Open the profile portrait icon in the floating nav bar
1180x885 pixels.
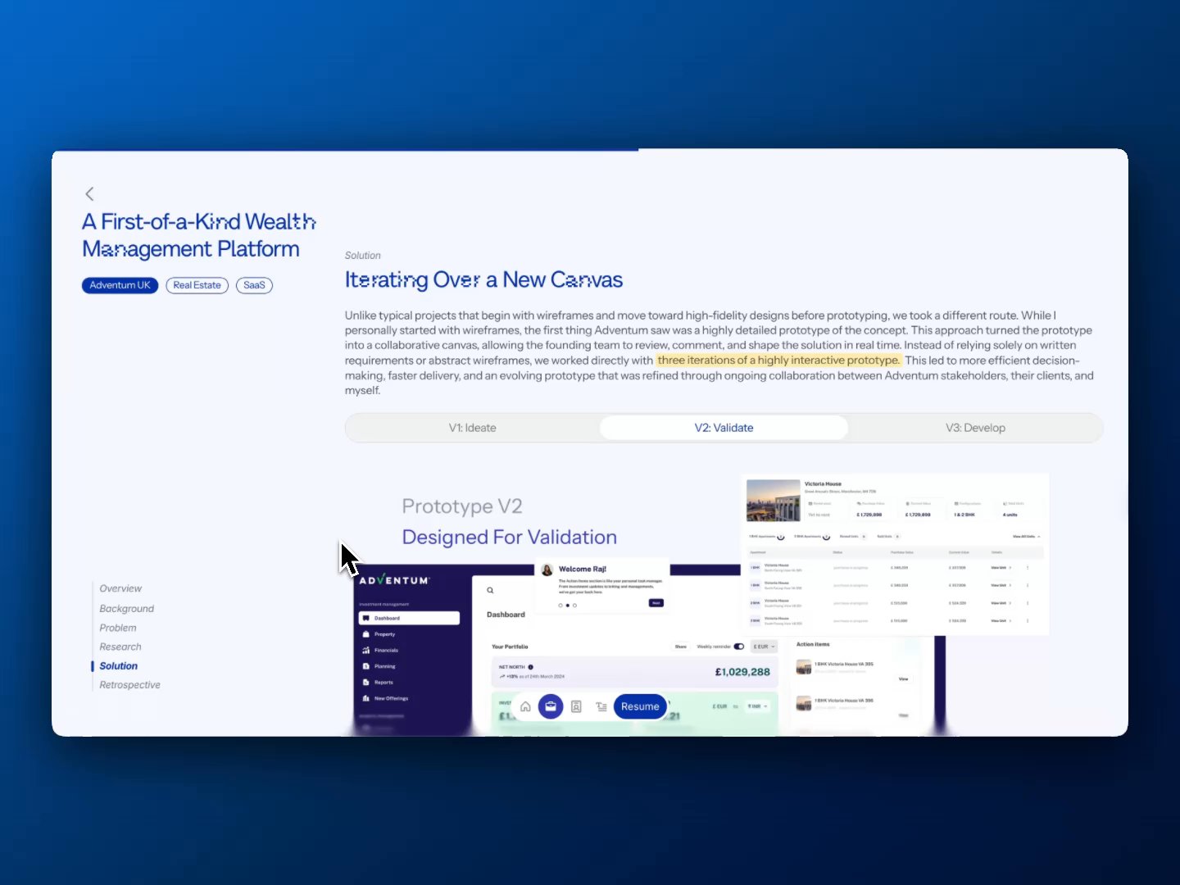[x=576, y=706]
